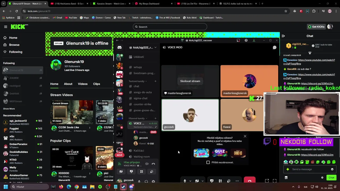The image size is (340, 191).
Task: Open microphone input options arrow
Action: tap(190, 181)
